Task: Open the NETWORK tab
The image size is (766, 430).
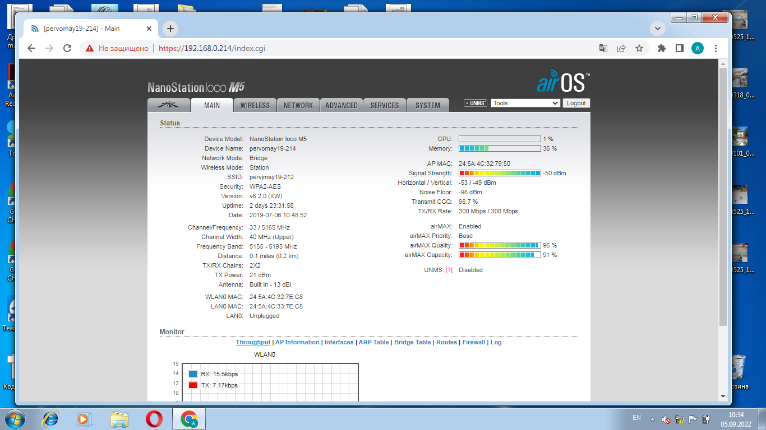Action: coord(298,105)
